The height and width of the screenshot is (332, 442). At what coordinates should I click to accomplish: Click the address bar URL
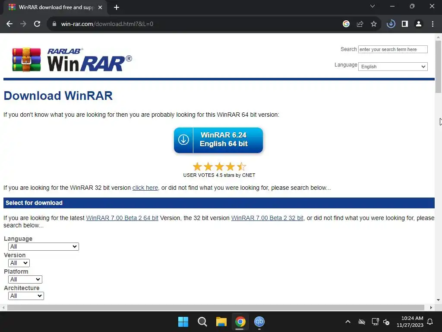tap(107, 24)
